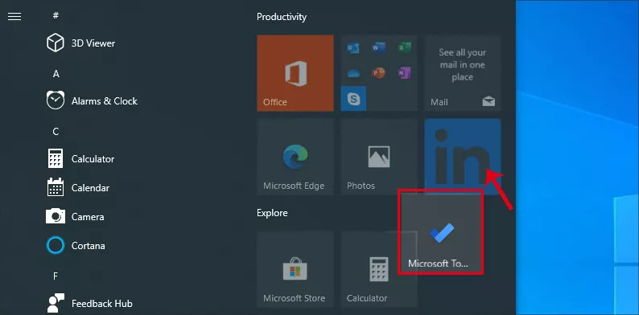Open Word icon in the Office apps tile

click(378, 48)
